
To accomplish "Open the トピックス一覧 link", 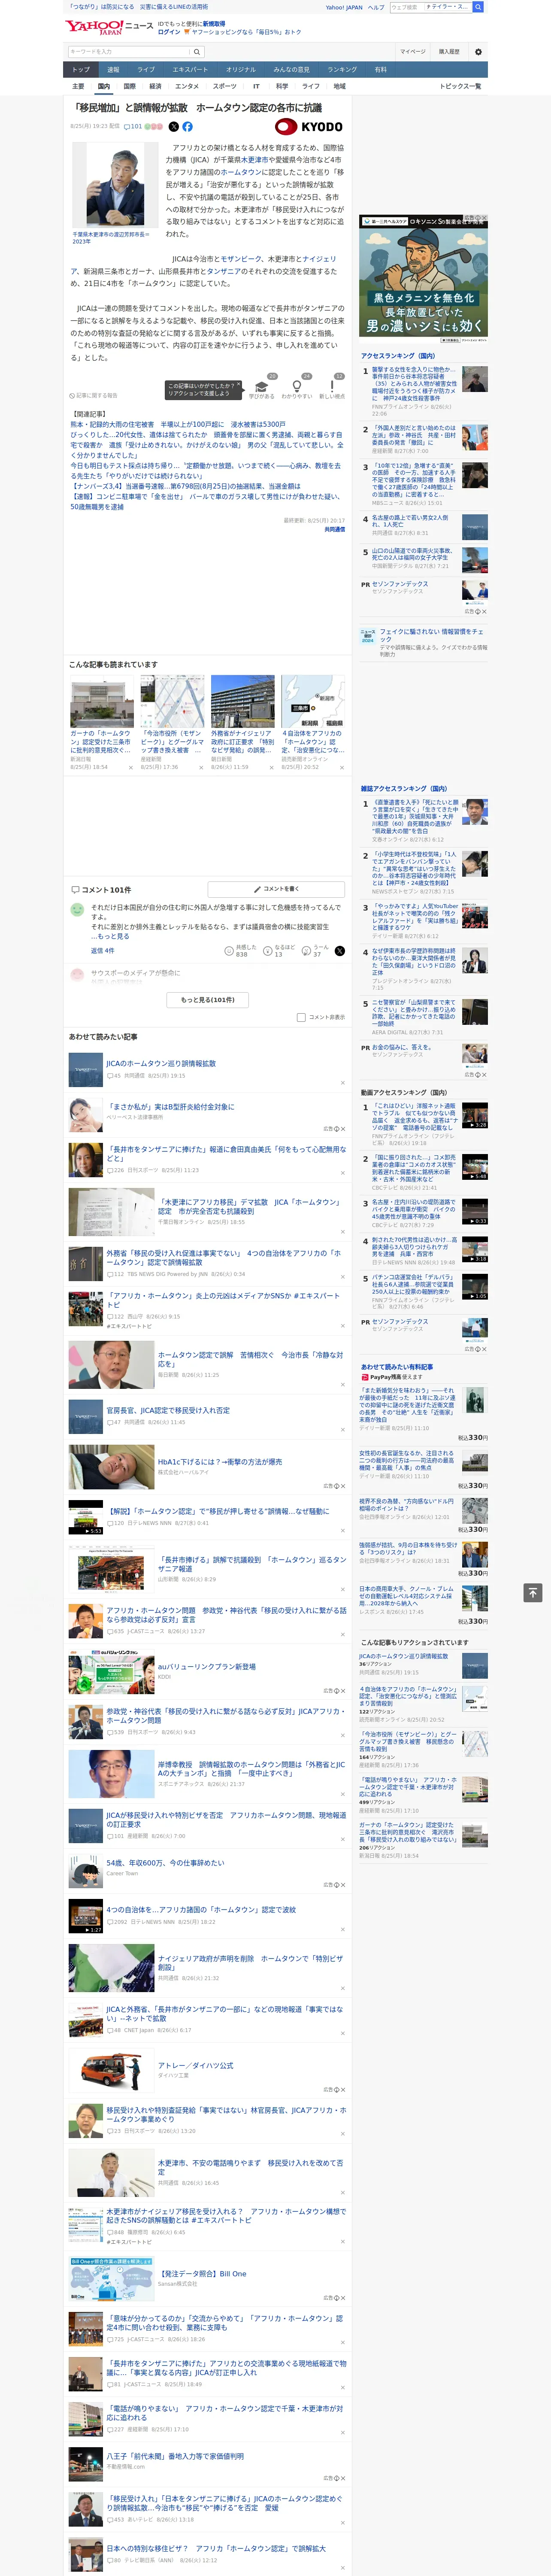I will pyautogui.click(x=460, y=86).
